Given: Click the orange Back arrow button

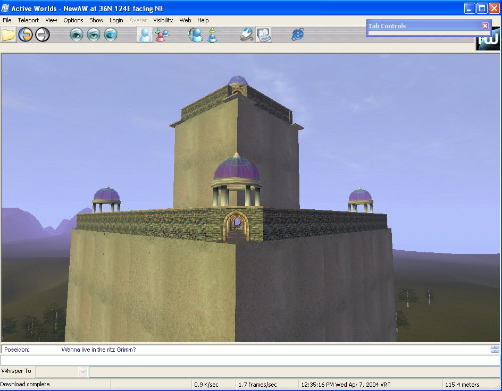Looking at the screenshot, I should coord(25,35).
